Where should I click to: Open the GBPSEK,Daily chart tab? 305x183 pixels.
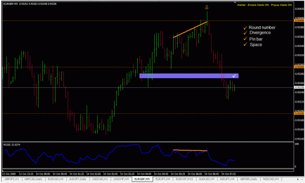click(x=248, y=179)
